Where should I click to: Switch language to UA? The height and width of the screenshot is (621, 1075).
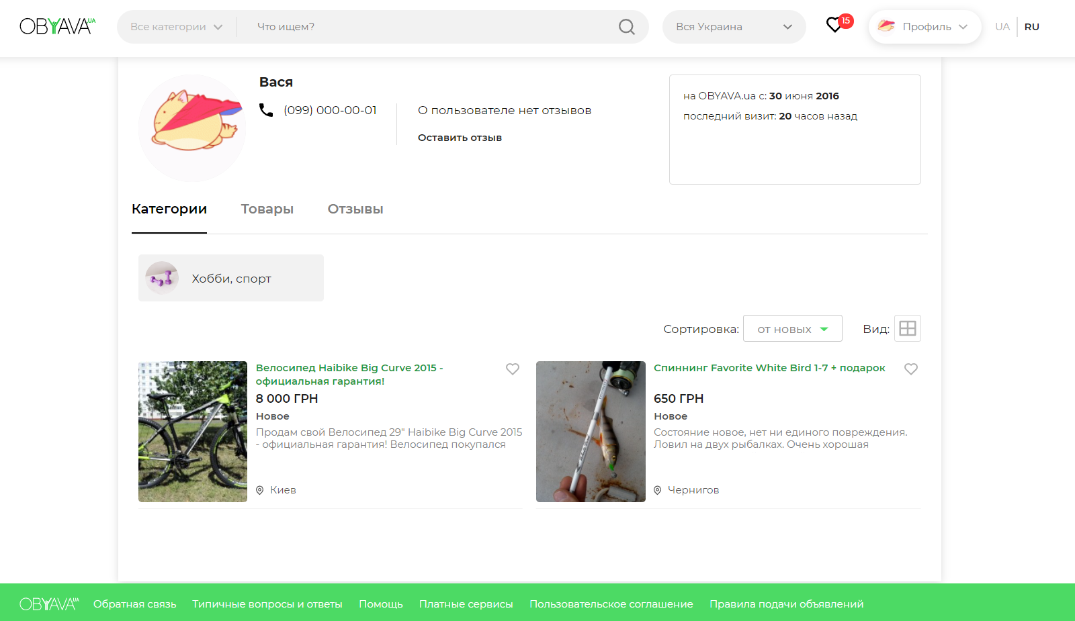coord(1002,27)
